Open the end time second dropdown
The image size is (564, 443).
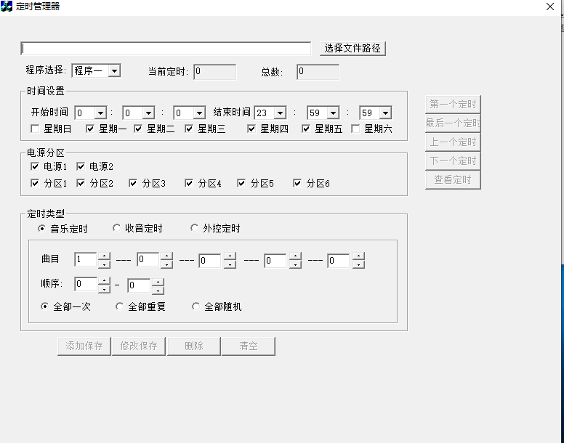tap(385, 113)
